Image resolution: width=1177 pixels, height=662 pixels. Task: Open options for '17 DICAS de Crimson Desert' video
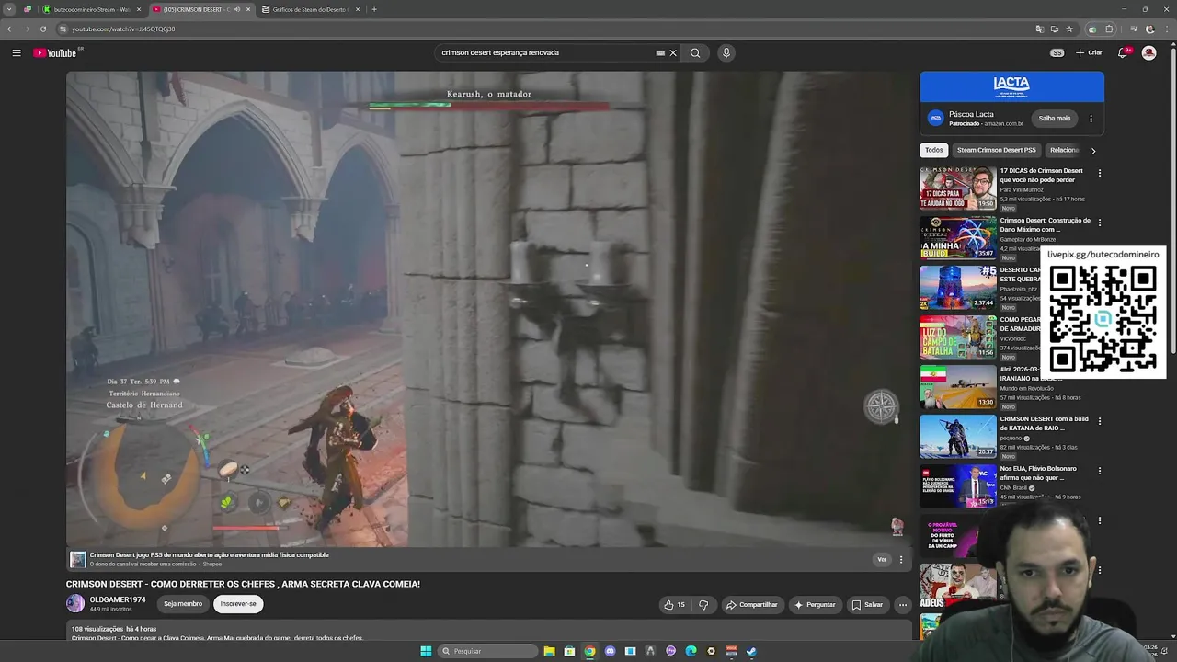1099,173
